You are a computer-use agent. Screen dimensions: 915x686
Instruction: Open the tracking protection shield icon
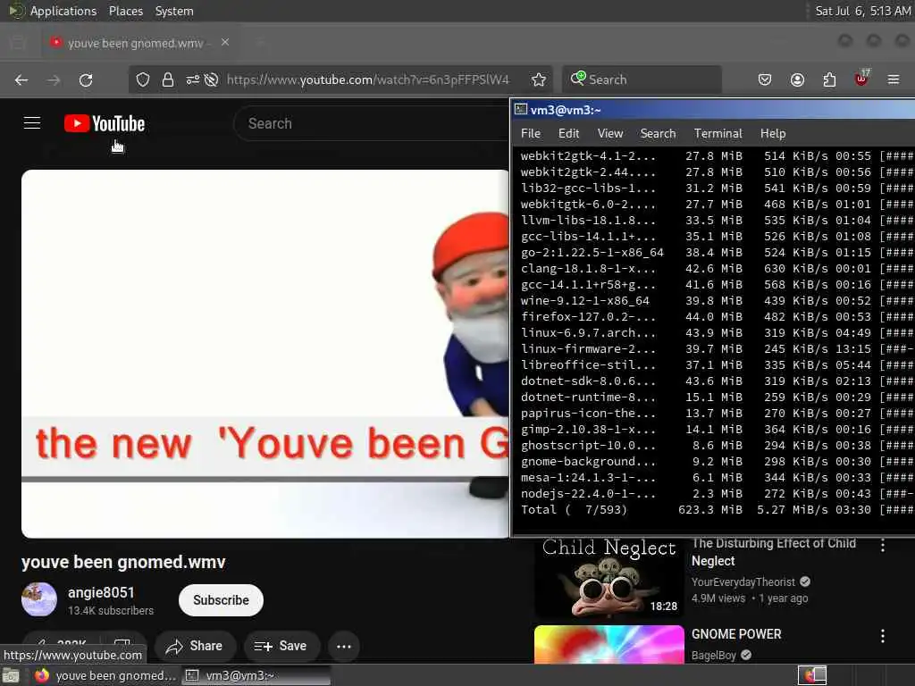(143, 79)
